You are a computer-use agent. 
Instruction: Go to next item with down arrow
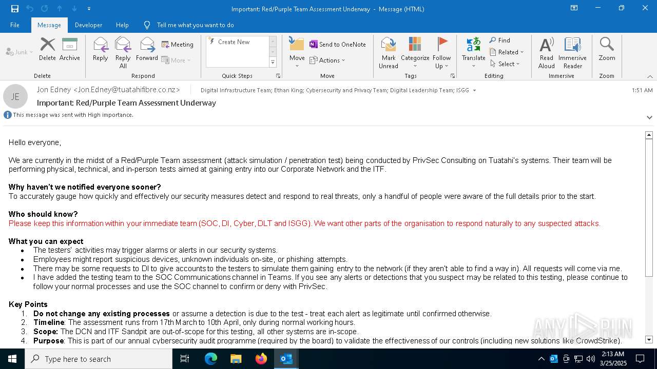point(74,9)
